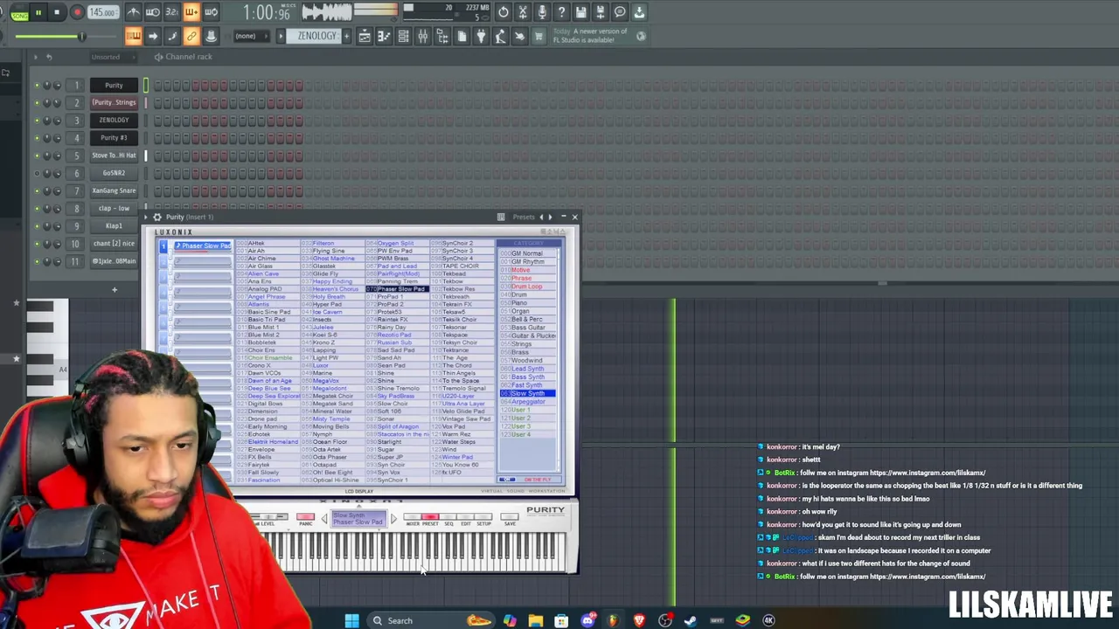The image size is (1119, 629).
Task: Mute the ZENOLOGY channel light
Action: (37, 121)
